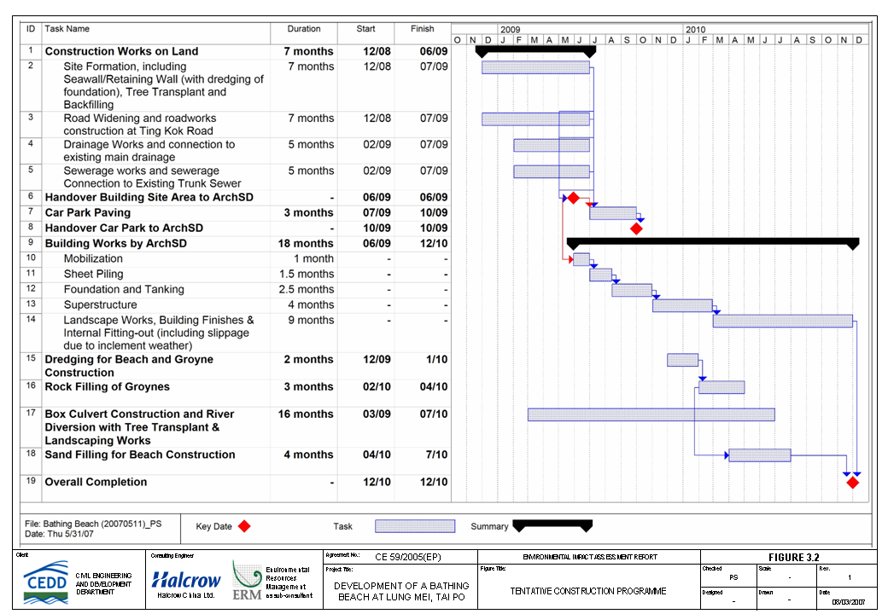Screen dimensions: 888x614
Task: Click the Overall Completion milestone diamond
Action: (852, 483)
